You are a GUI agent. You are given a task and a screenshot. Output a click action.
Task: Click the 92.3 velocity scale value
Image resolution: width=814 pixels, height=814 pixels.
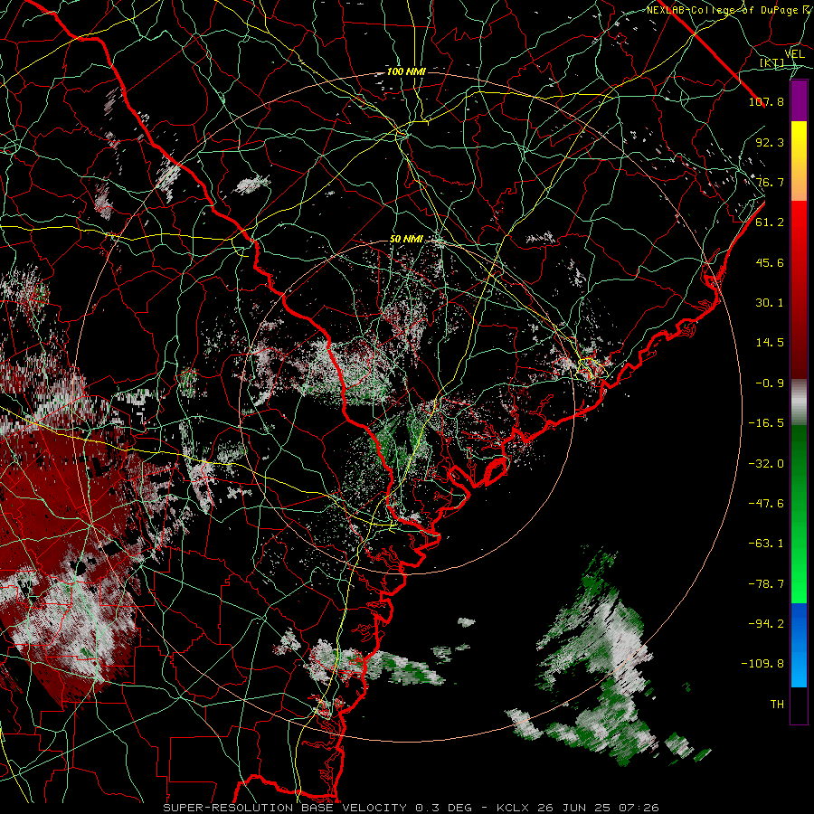click(x=770, y=142)
